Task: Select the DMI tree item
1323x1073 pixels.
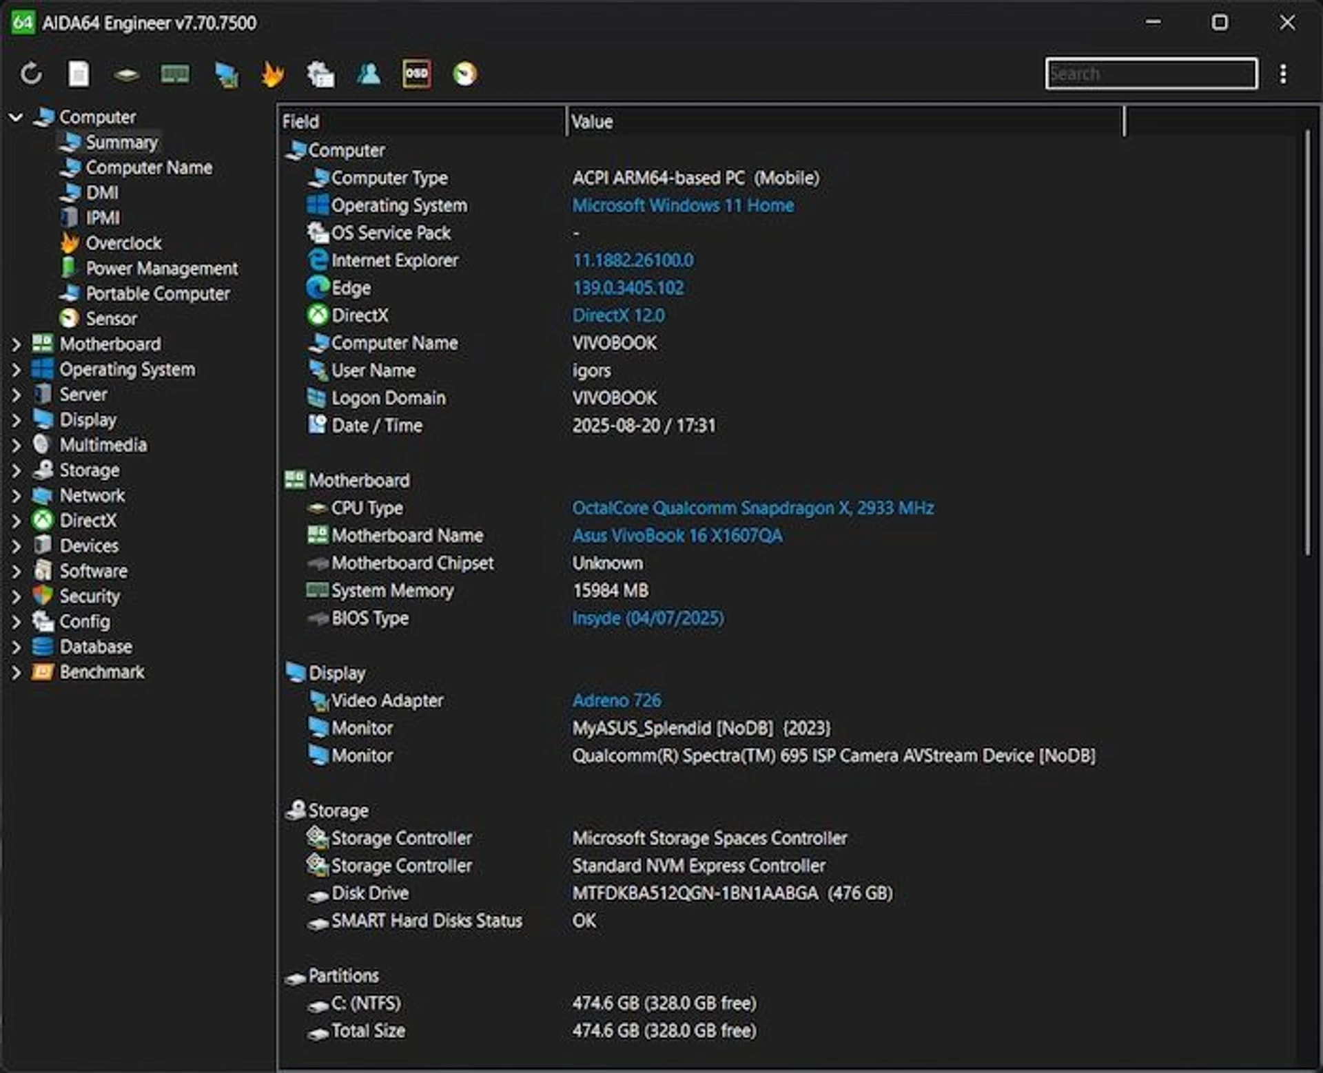Action: [102, 193]
